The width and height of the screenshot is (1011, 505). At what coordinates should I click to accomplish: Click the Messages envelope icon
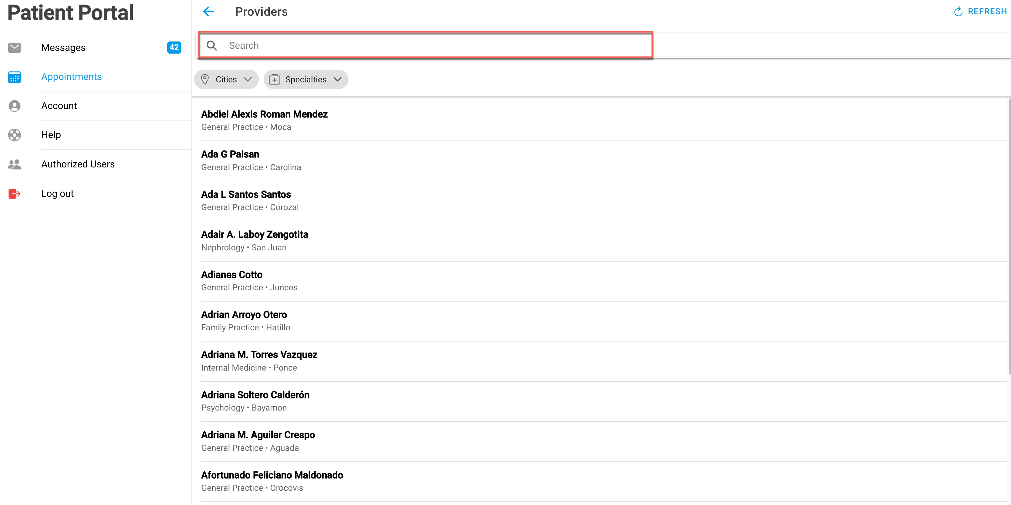tap(15, 48)
